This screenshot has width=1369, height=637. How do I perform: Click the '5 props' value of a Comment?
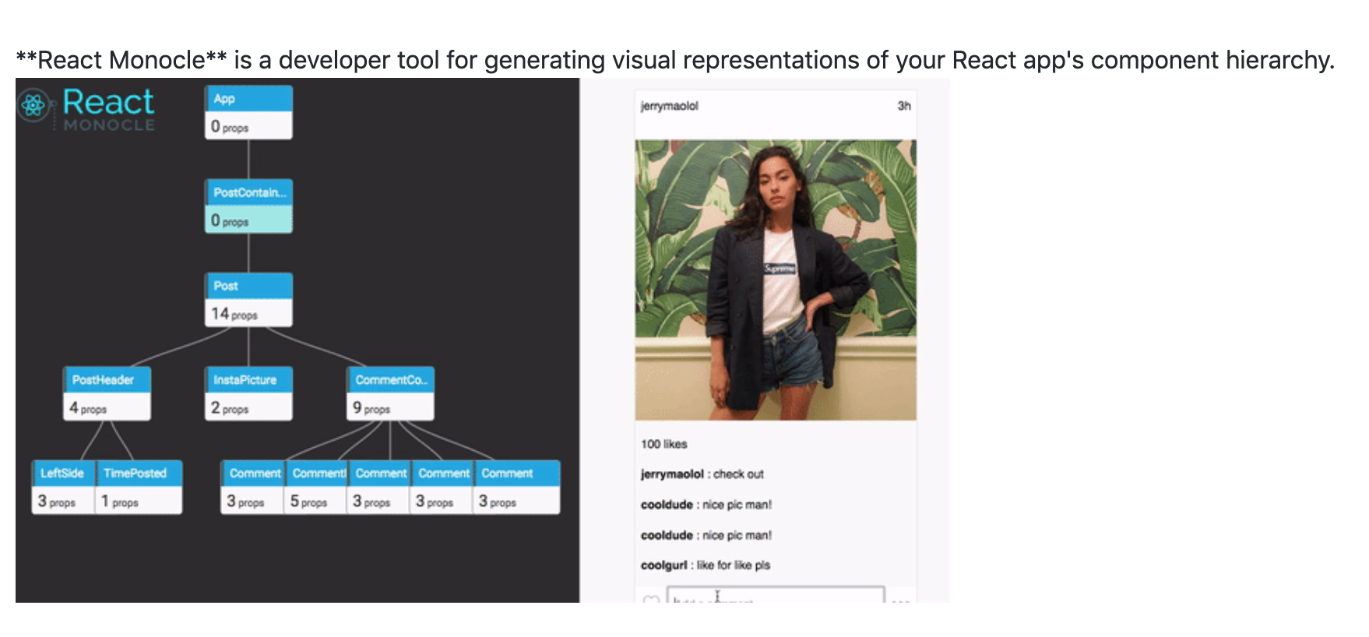308,502
